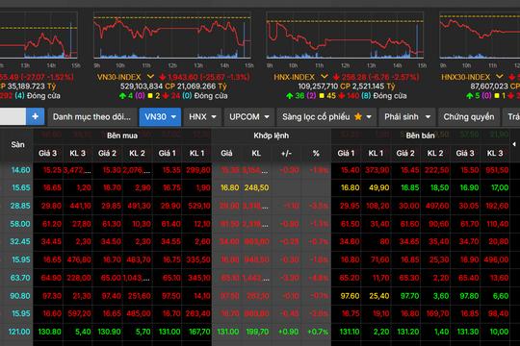Click bid price 130.80 cell
The height and width of the screenshot is (346, 520).
point(49,332)
